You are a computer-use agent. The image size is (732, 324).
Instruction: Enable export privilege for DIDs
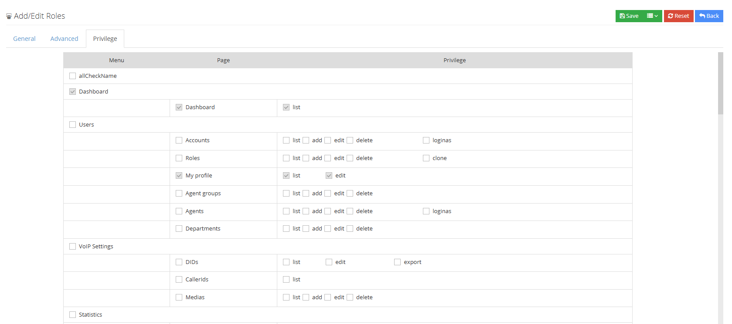click(397, 262)
